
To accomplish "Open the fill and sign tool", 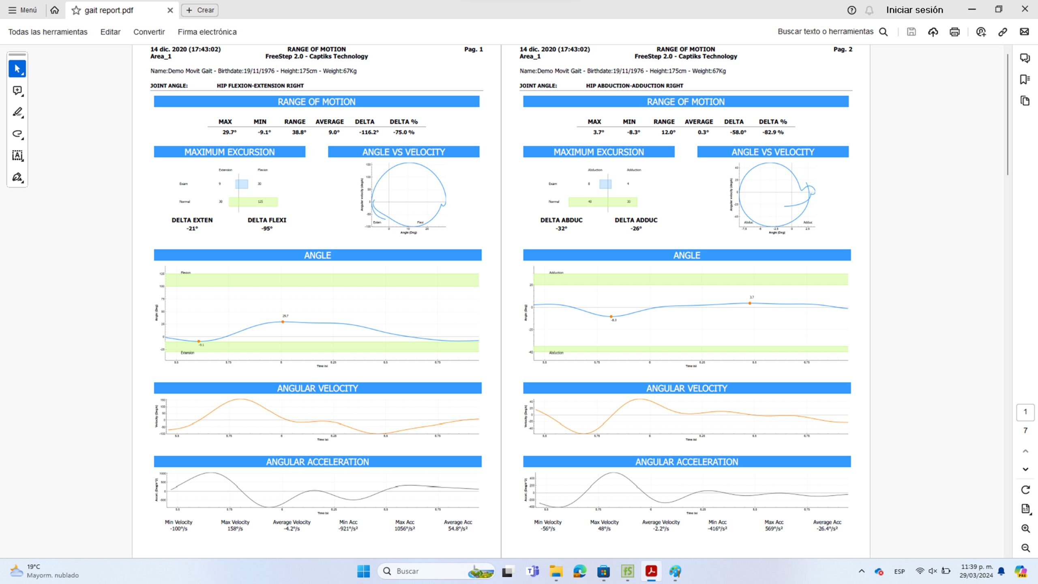I will 17,177.
